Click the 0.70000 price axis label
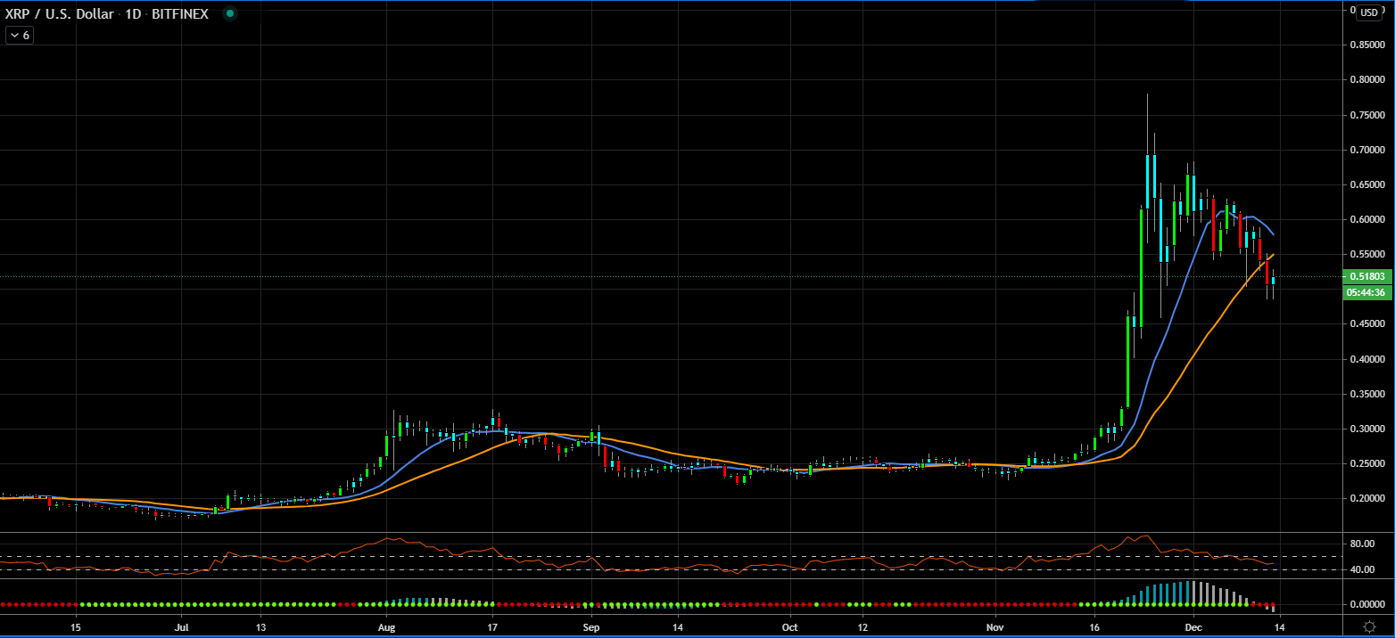Image resolution: width=1395 pixels, height=638 pixels. pos(1368,150)
